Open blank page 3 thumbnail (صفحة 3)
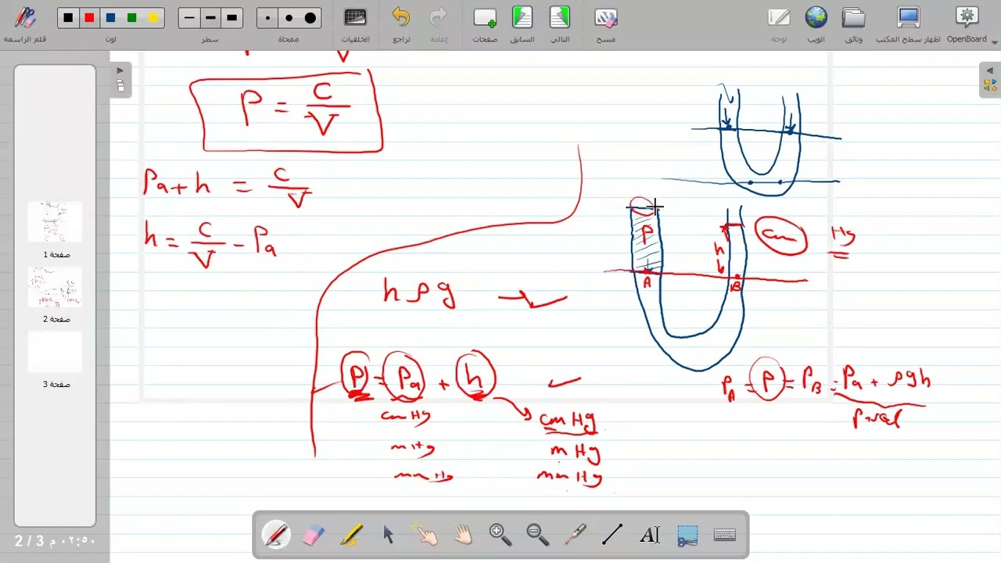Screen dimensions: 1001x563 coord(55,353)
